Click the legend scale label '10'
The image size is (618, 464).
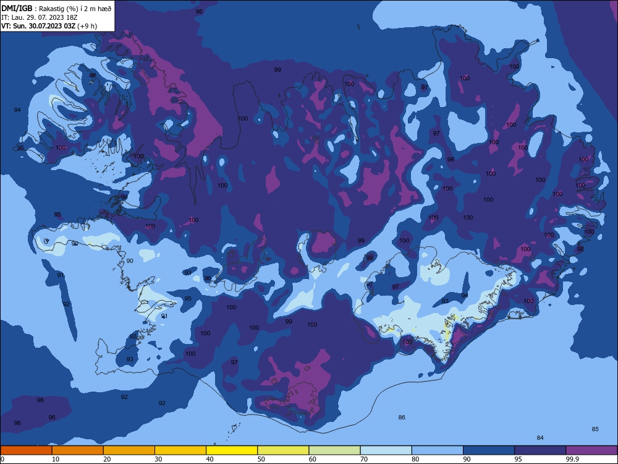pos(56,459)
